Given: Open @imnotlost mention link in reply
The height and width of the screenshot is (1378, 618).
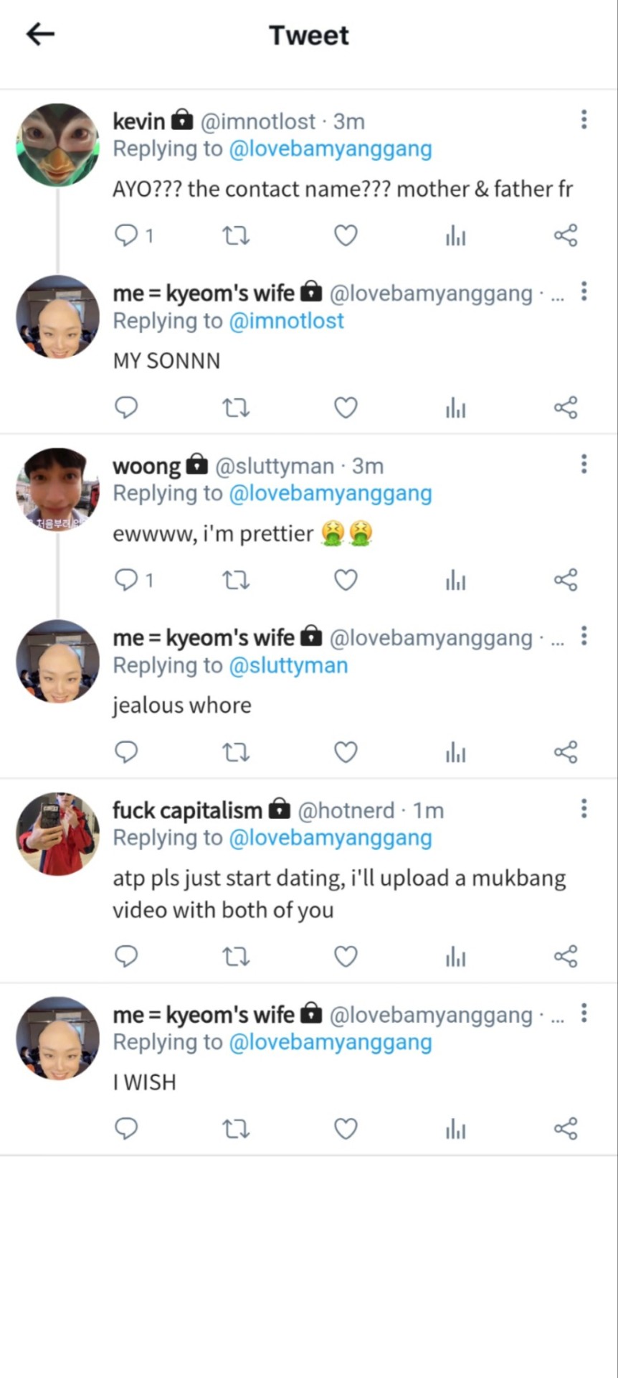Looking at the screenshot, I should (x=286, y=321).
